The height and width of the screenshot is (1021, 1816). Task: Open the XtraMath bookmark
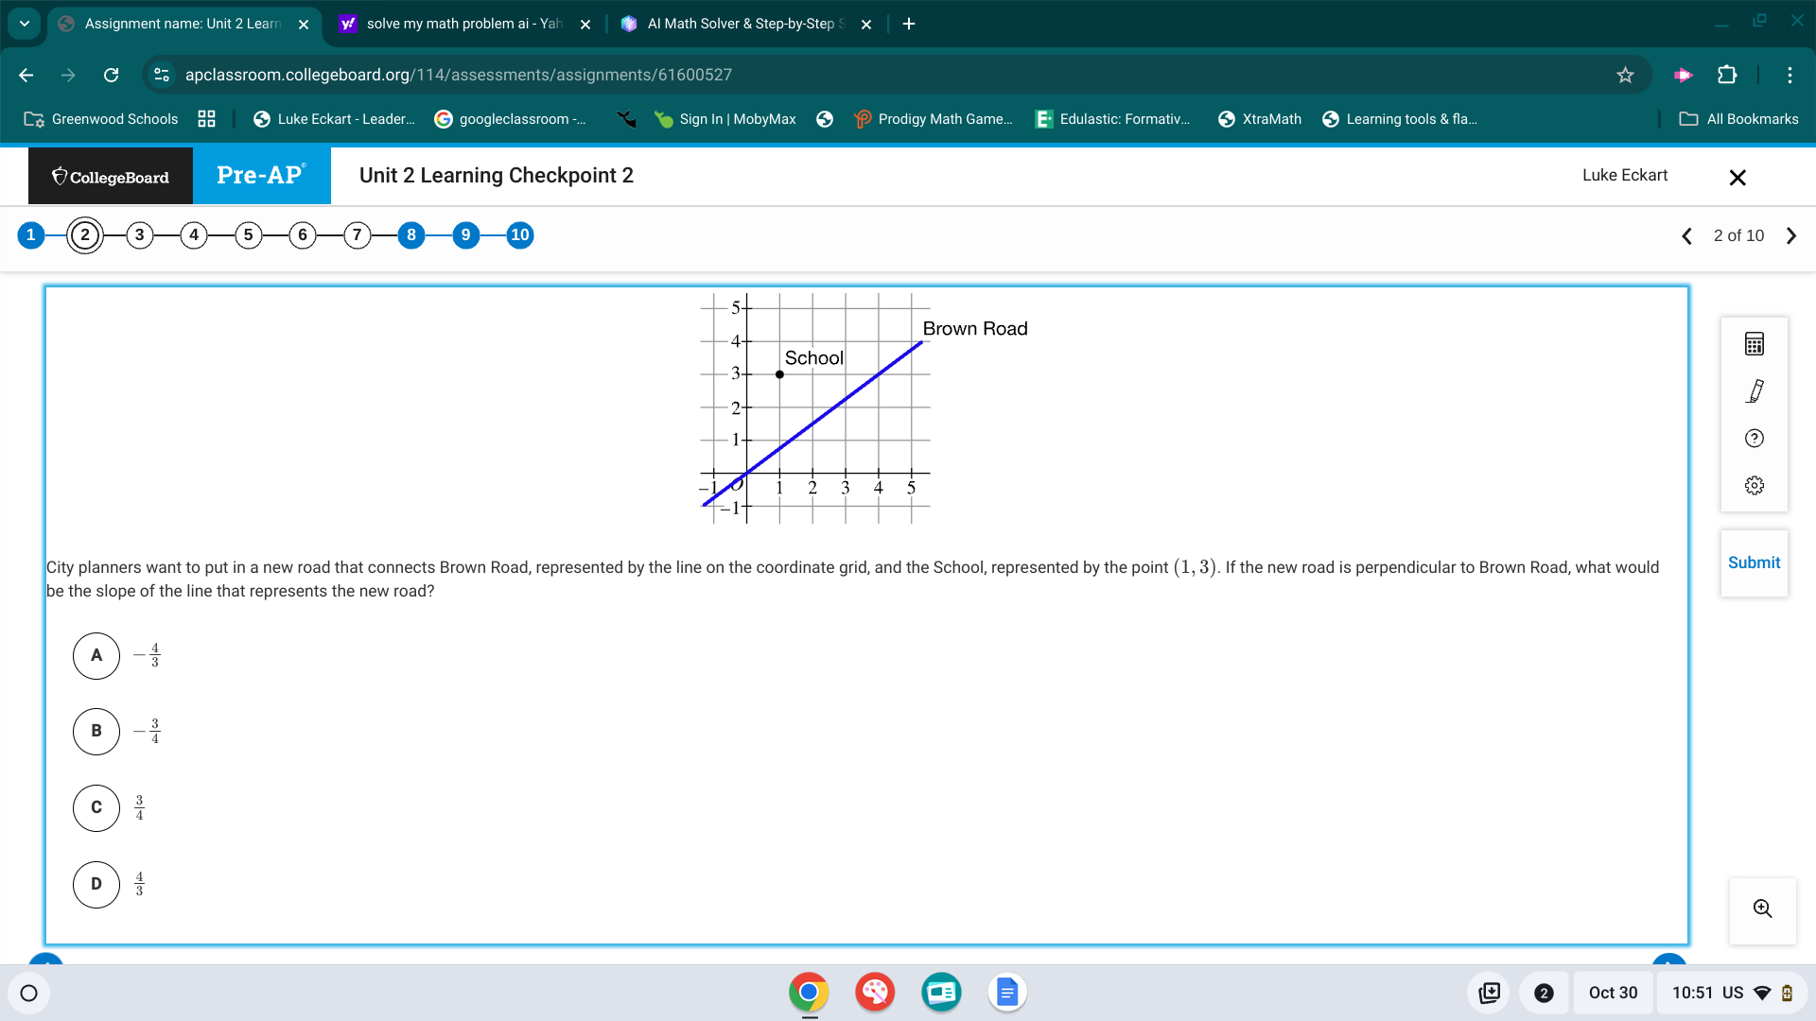[1260, 119]
